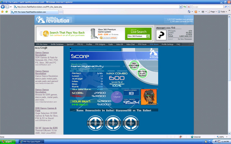231x144 pixels.
Task: Click the Multiplayer round button
Action: 95,123
